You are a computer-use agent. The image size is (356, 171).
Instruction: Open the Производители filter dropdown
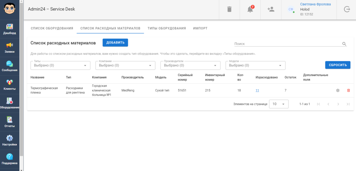(190, 65)
